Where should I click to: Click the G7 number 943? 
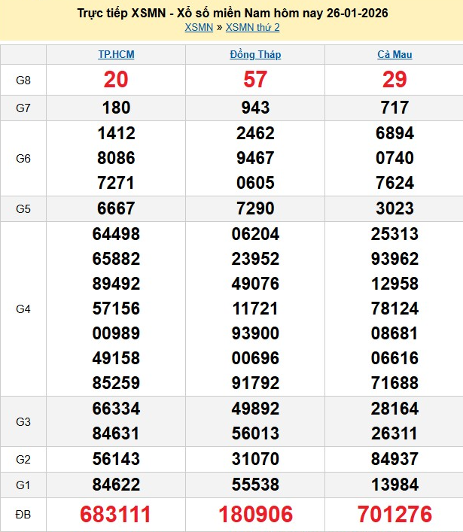pos(255,108)
